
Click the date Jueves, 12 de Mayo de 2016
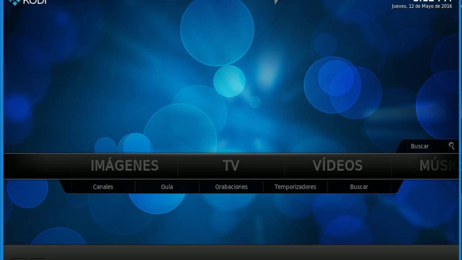[x=422, y=6]
